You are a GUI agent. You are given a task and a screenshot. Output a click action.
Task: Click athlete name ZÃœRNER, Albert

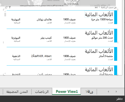click(41, 56)
